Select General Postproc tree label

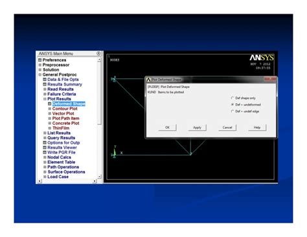[60, 74]
